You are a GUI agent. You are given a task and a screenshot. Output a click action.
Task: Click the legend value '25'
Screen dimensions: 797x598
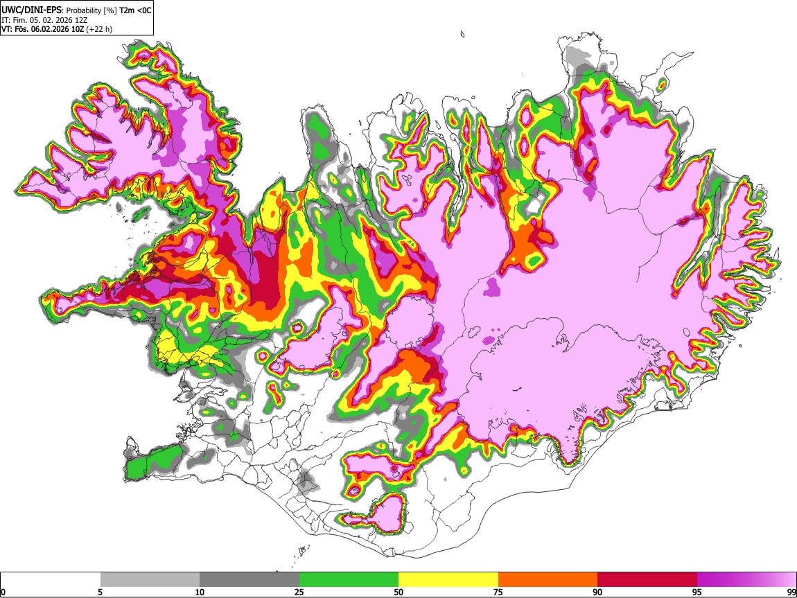pos(299,592)
